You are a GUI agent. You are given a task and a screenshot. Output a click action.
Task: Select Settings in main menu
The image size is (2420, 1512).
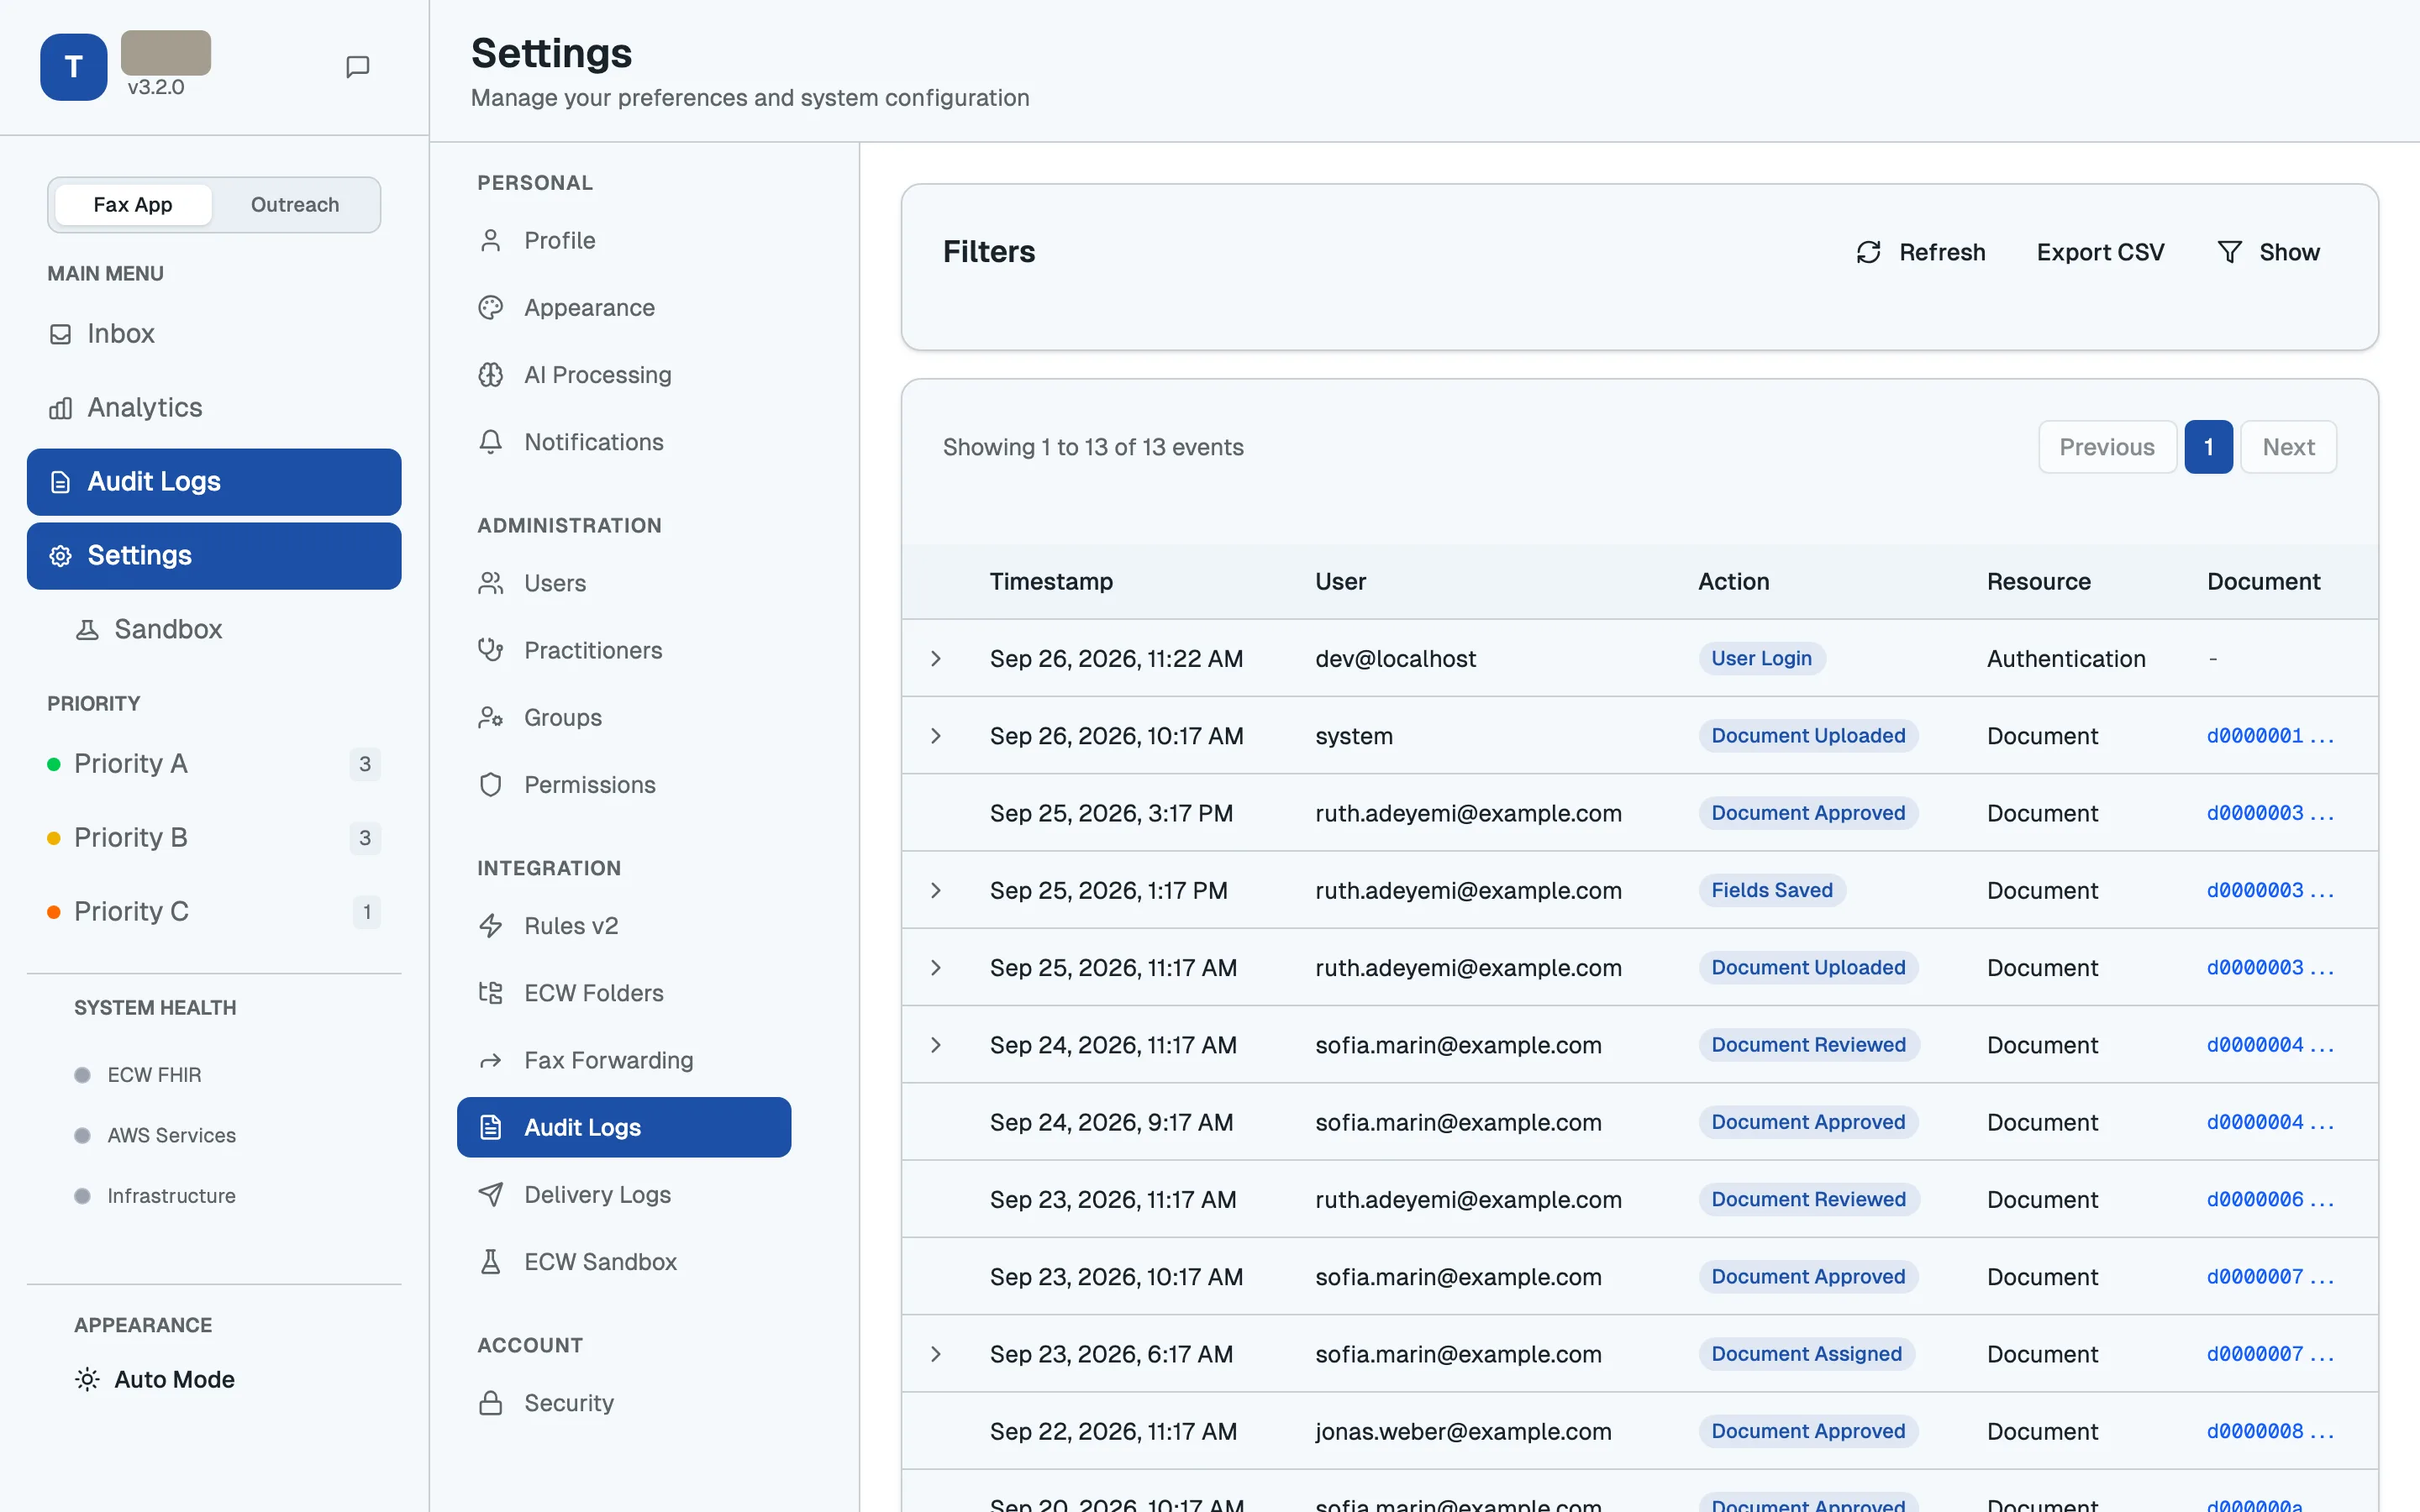pos(214,556)
